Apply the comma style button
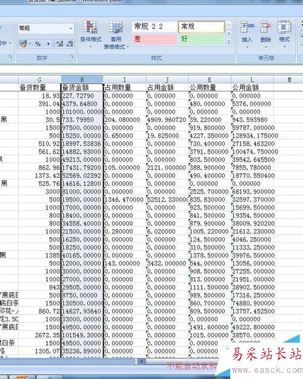303x379 pixels. click(x=48, y=44)
